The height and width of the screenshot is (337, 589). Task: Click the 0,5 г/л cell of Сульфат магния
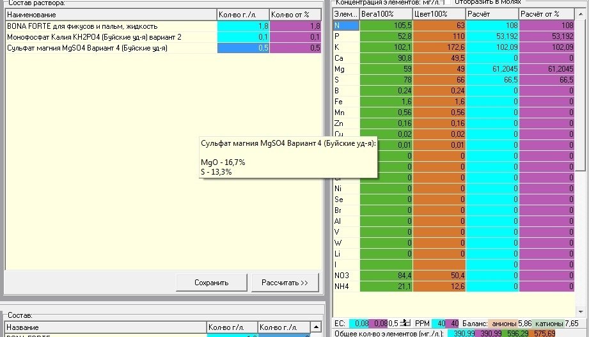(x=243, y=48)
